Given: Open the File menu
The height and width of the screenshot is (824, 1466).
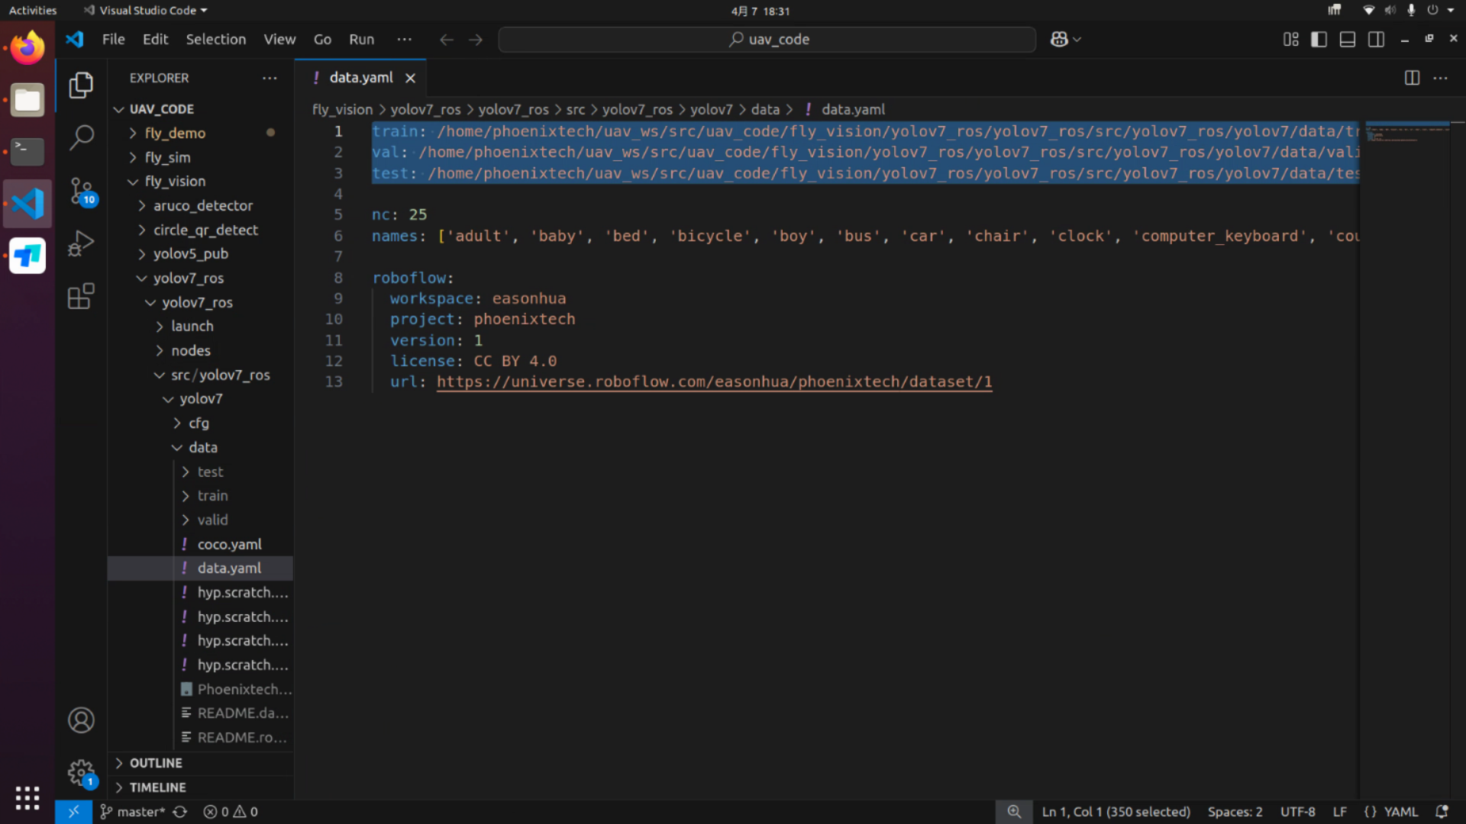Looking at the screenshot, I should pyautogui.click(x=113, y=40).
